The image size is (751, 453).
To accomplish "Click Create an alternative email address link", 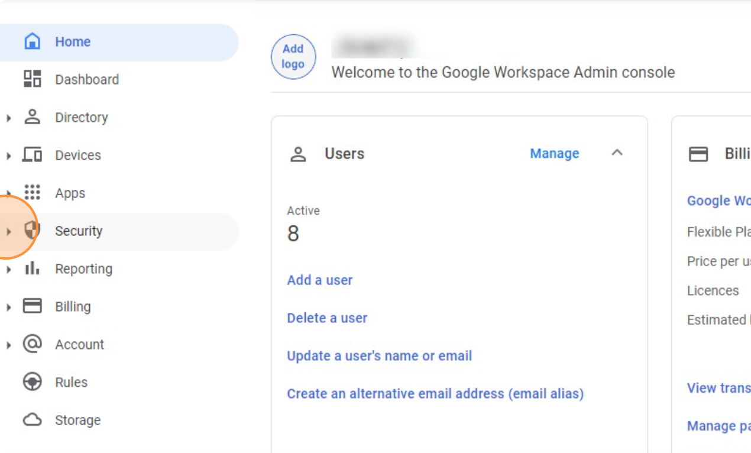I will [x=435, y=394].
